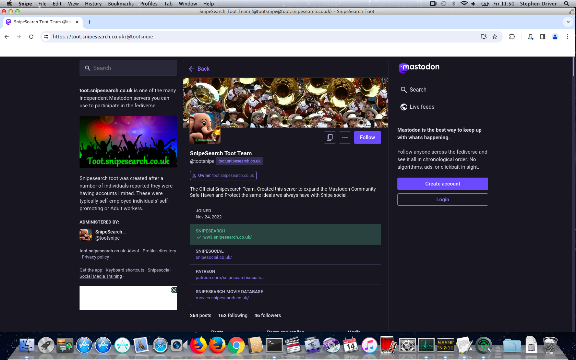Open the Window menu
Screen dimensions: 576x360
pos(188,4)
